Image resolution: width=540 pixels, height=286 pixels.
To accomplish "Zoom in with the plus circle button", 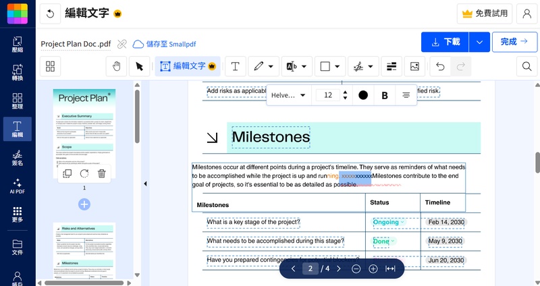I will (373, 268).
